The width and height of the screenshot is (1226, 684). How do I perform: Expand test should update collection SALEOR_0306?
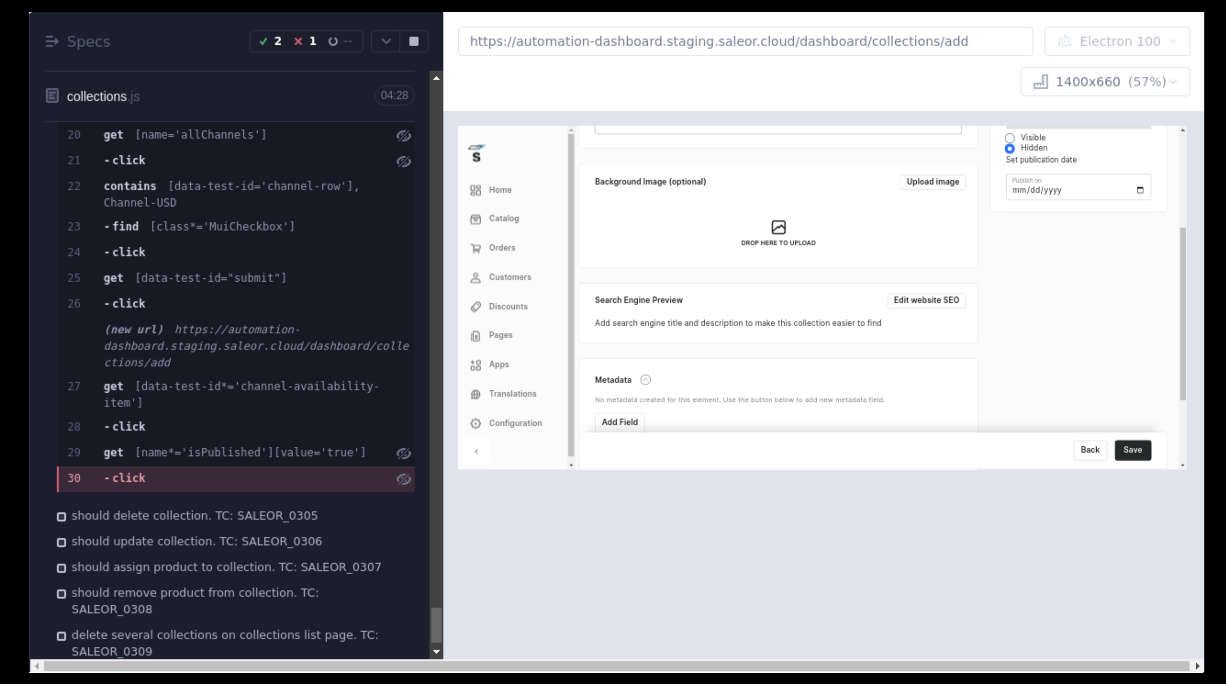click(196, 542)
